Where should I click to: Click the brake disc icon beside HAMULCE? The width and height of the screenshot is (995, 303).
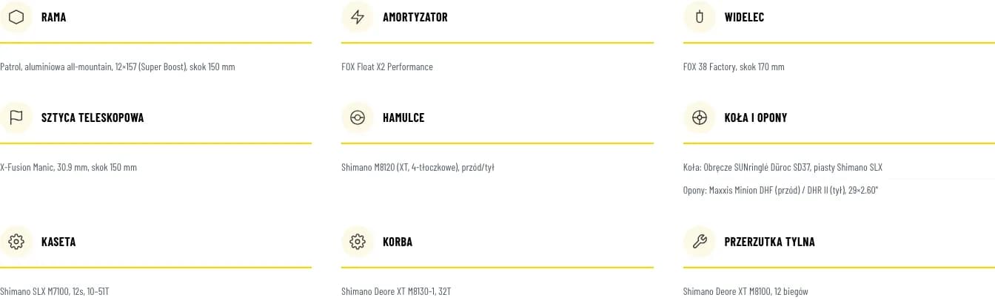pos(357,118)
